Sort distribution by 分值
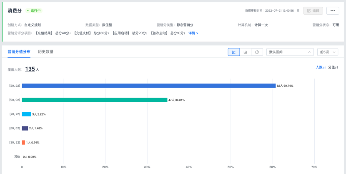 333,67
